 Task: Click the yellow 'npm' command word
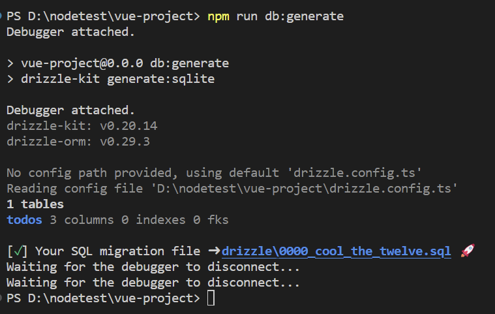(218, 16)
